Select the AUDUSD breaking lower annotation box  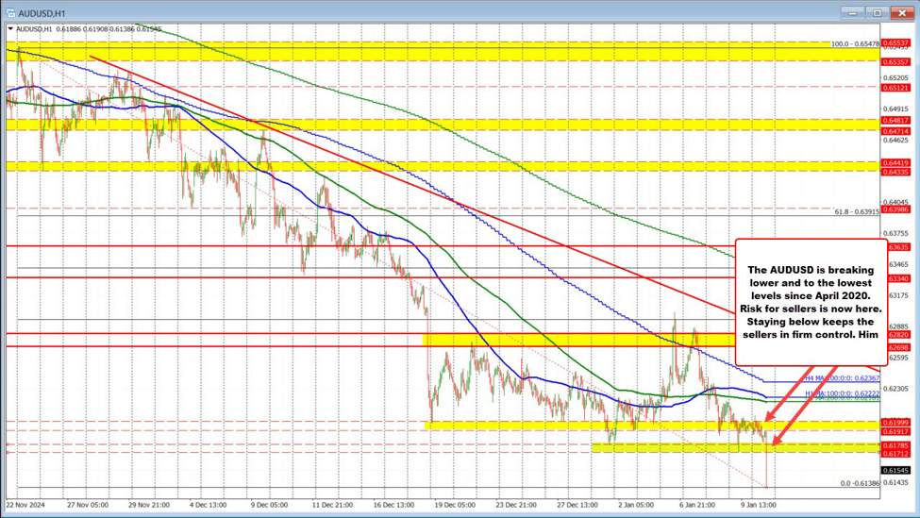[x=810, y=302]
